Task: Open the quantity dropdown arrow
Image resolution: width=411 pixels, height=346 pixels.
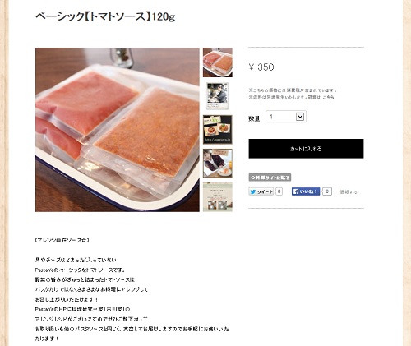Action: coord(300,117)
